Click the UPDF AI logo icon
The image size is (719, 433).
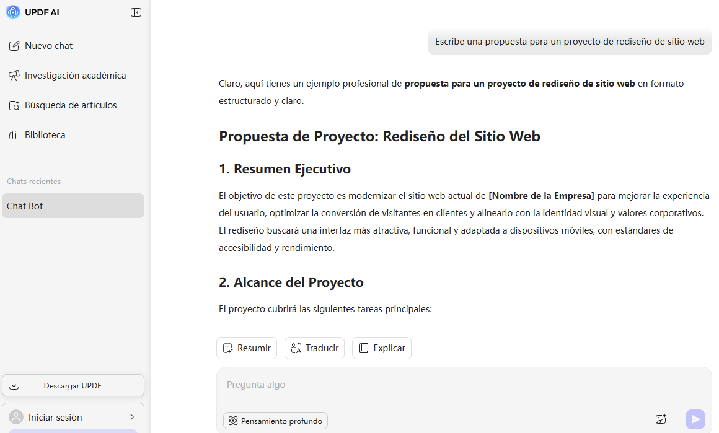[x=13, y=12]
